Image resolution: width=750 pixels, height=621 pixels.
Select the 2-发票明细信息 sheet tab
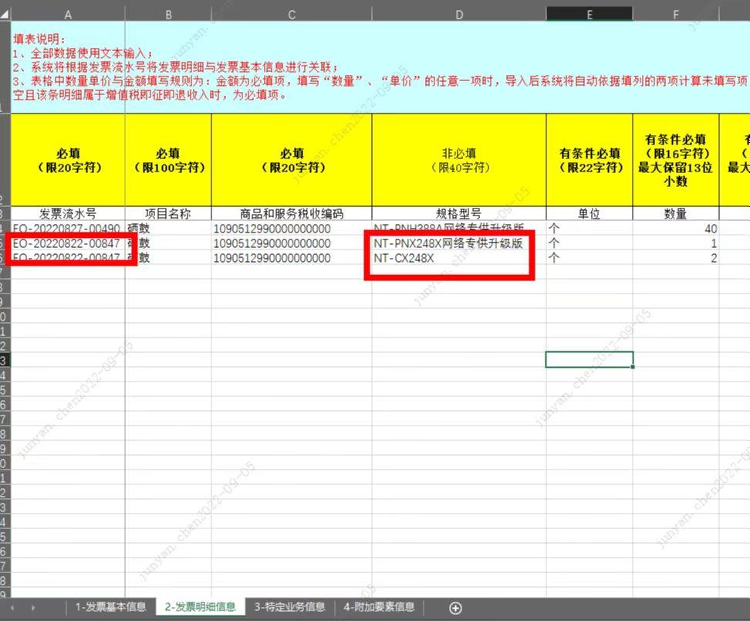point(201,607)
